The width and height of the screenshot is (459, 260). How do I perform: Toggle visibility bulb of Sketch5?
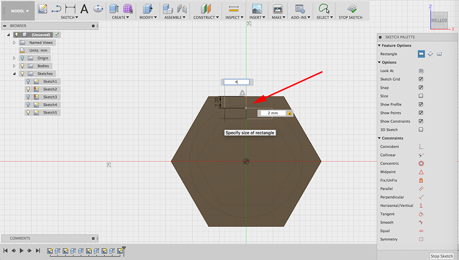28,112
